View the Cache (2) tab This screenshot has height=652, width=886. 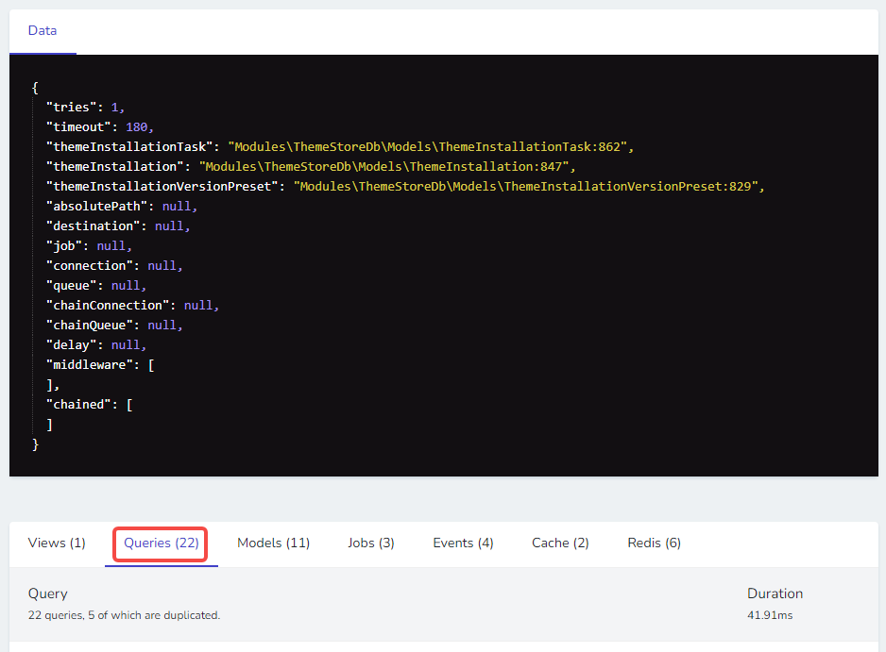coord(560,543)
